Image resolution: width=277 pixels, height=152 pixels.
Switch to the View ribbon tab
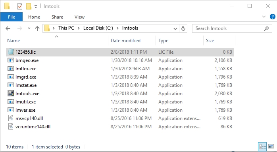[x=79, y=17]
